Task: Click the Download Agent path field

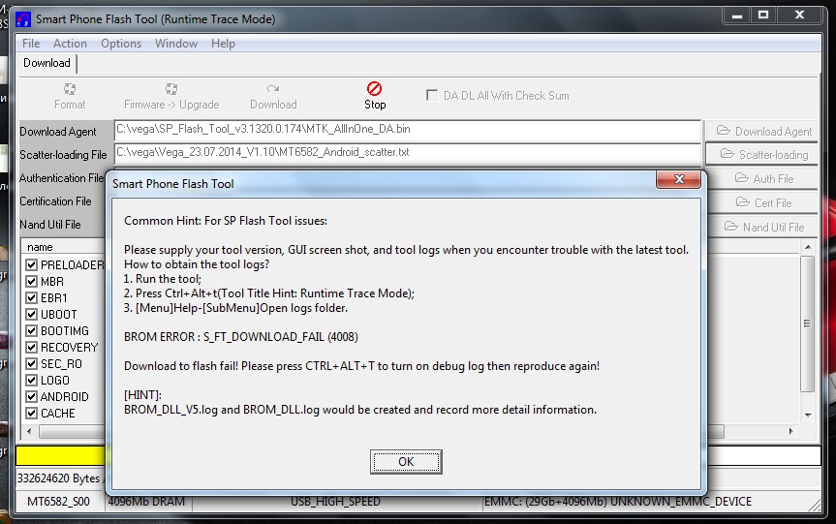Action: click(x=407, y=130)
